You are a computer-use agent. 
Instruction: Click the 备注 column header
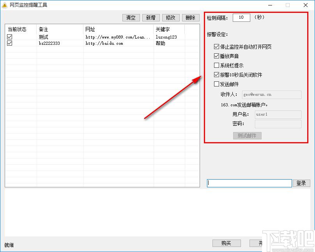[x=60, y=30]
